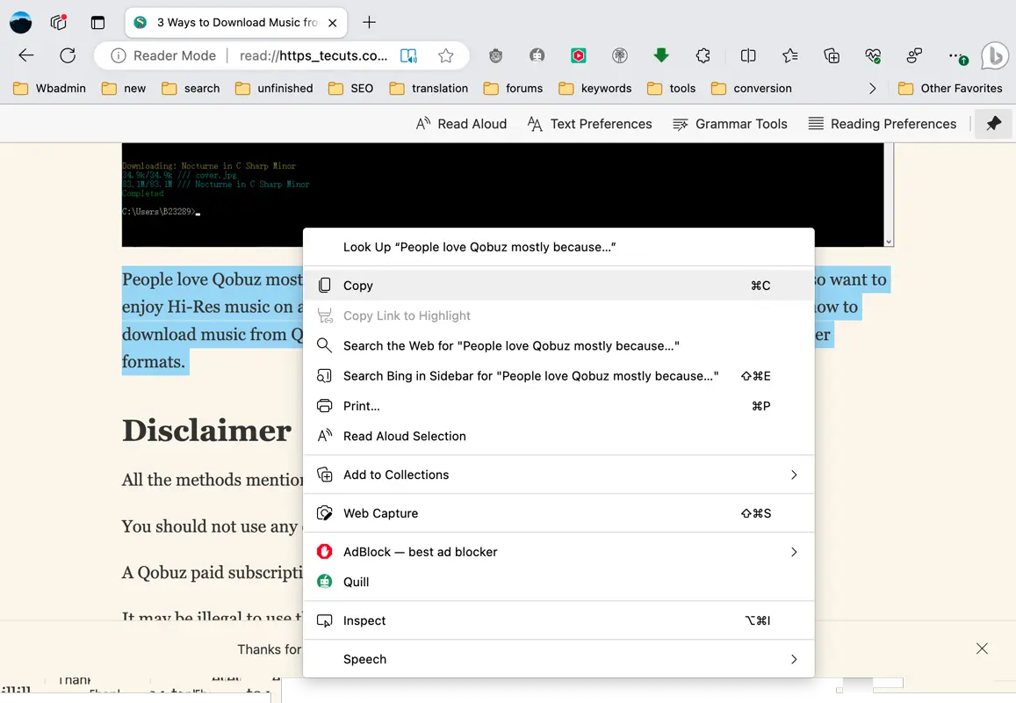
Task: Open Settings and more ellipsis menu
Action: click(x=958, y=56)
